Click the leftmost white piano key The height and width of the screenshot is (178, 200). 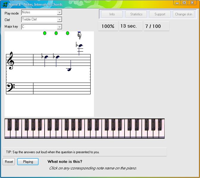[7, 134]
